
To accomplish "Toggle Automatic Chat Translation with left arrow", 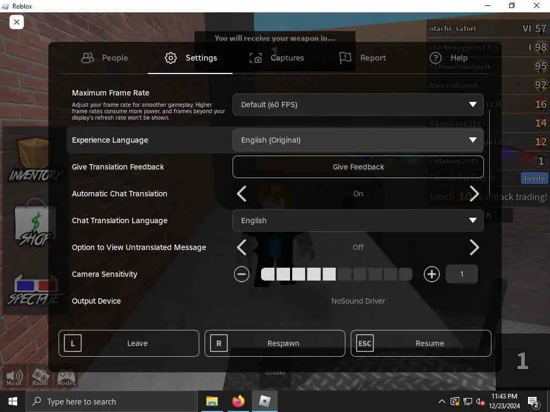I will pyautogui.click(x=242, y=194).
